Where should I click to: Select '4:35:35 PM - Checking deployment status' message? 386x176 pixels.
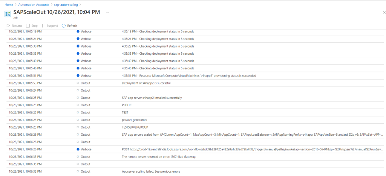158,54
